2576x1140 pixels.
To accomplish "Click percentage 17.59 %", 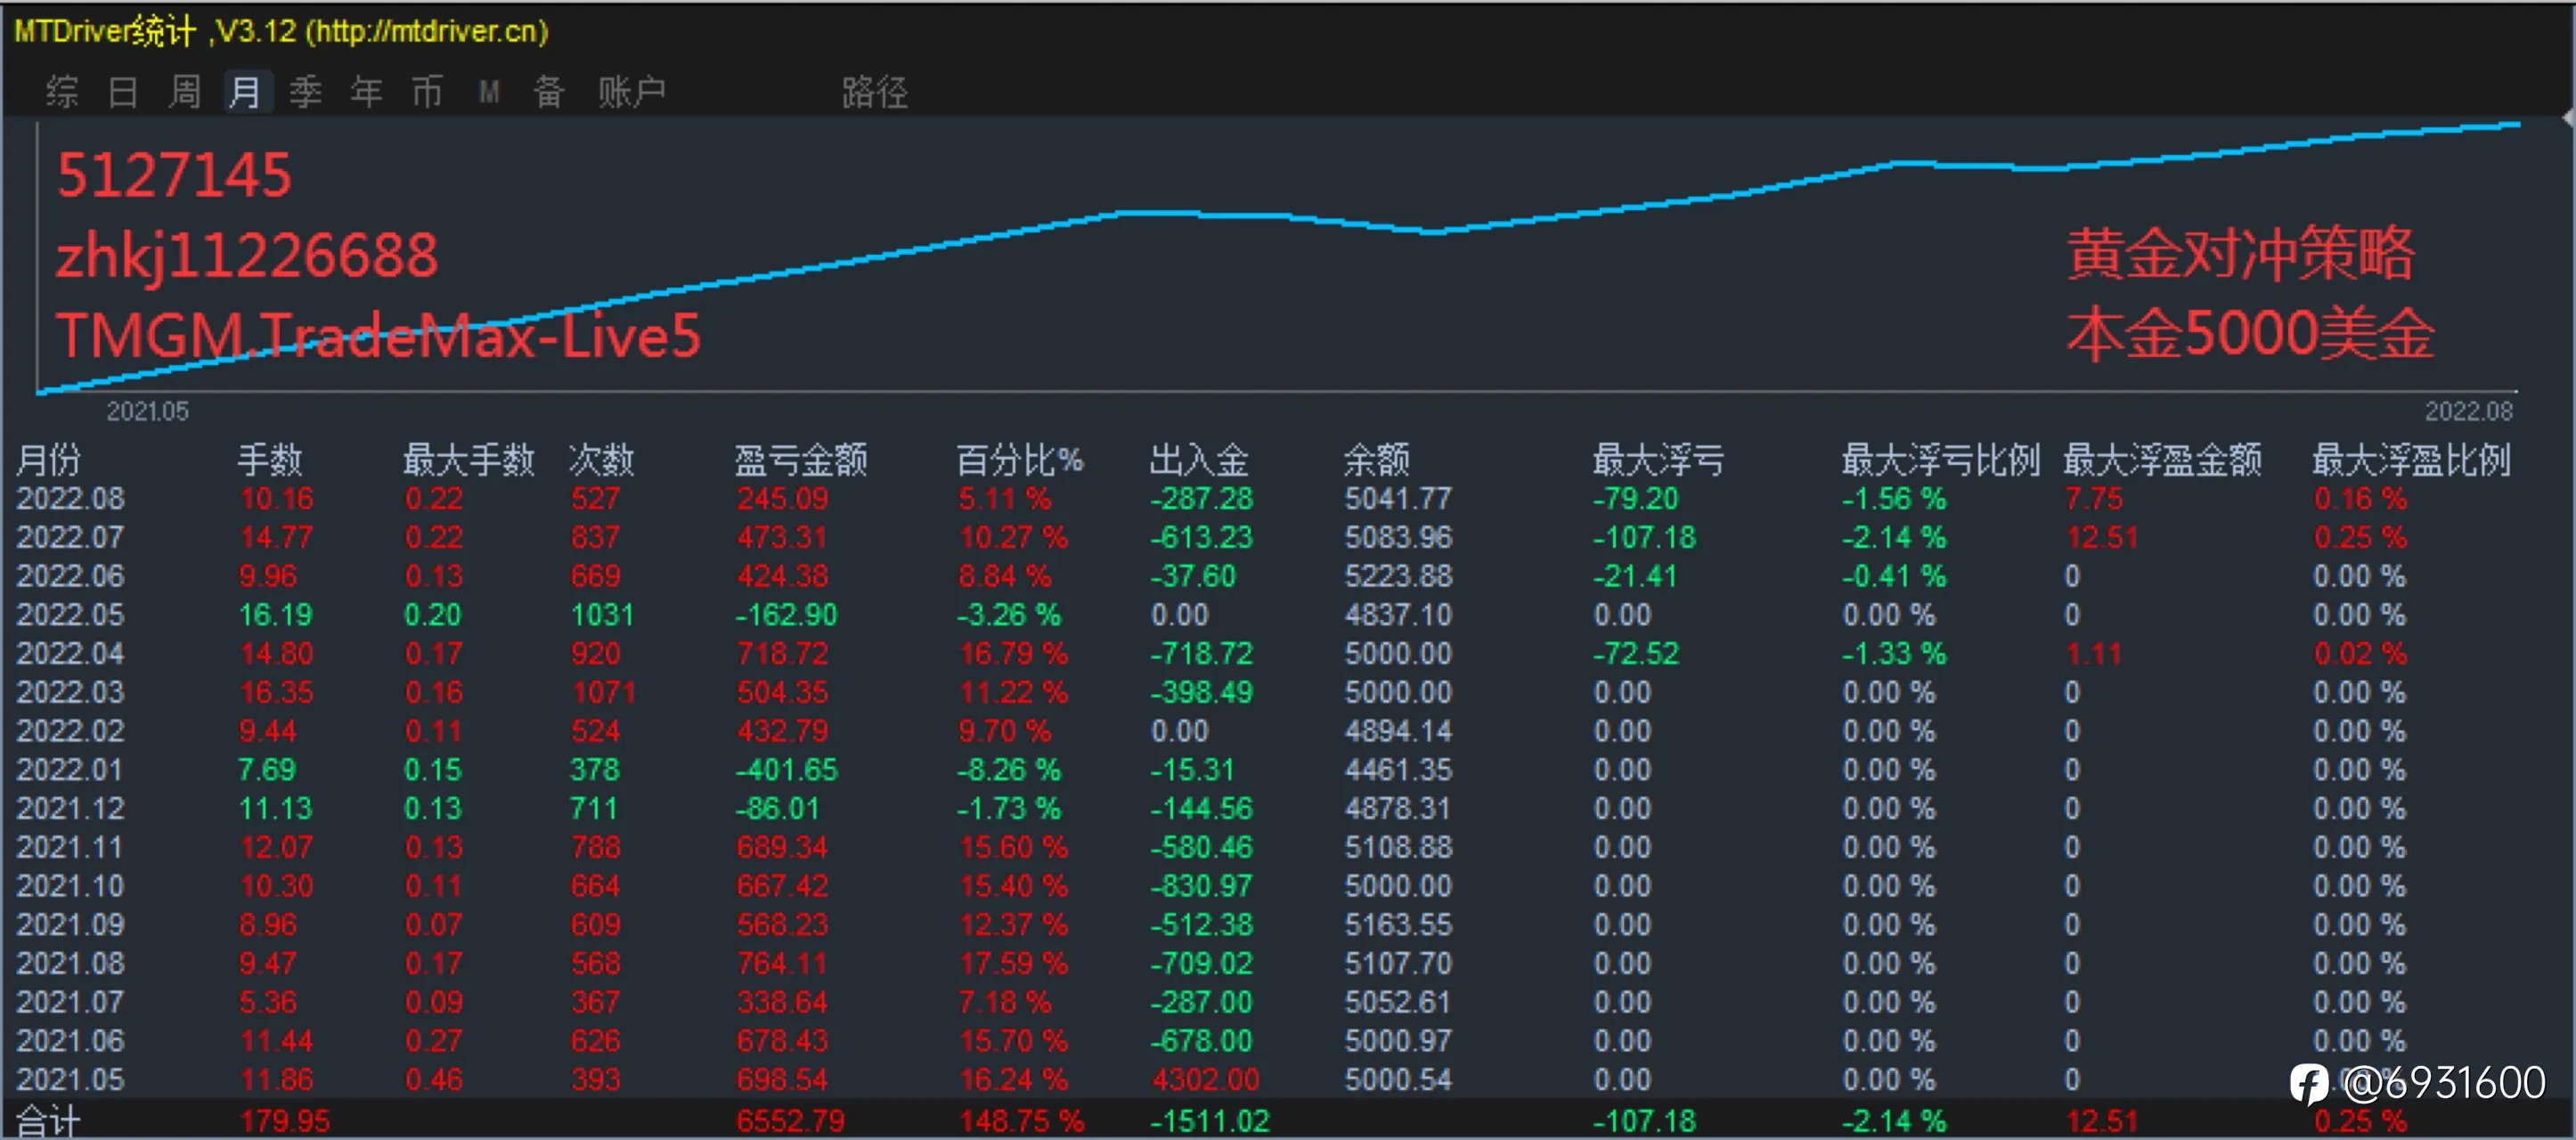I will coord(1013,963).
